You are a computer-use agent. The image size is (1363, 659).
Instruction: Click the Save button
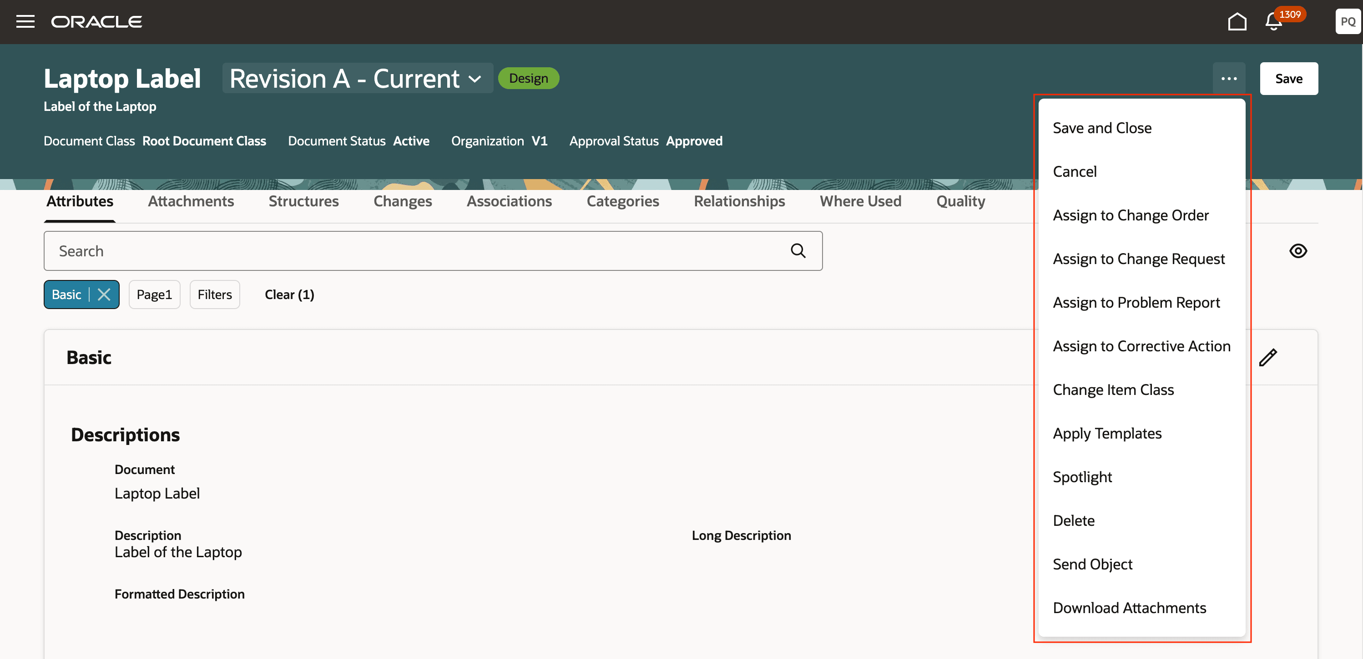(x=1288, y=79)
